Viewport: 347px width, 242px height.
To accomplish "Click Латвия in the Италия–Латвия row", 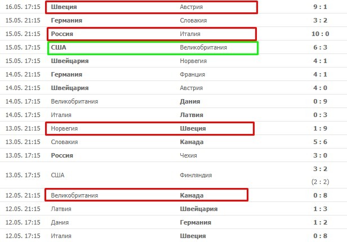I will coord(191,115).
